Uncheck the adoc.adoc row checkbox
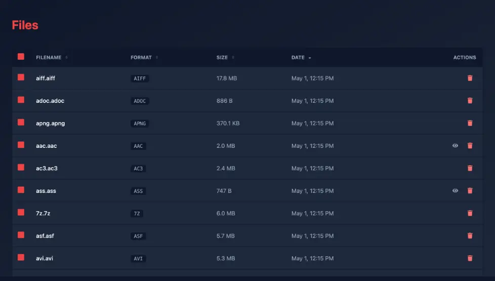 pyautogui.click(x=21, y=100)
